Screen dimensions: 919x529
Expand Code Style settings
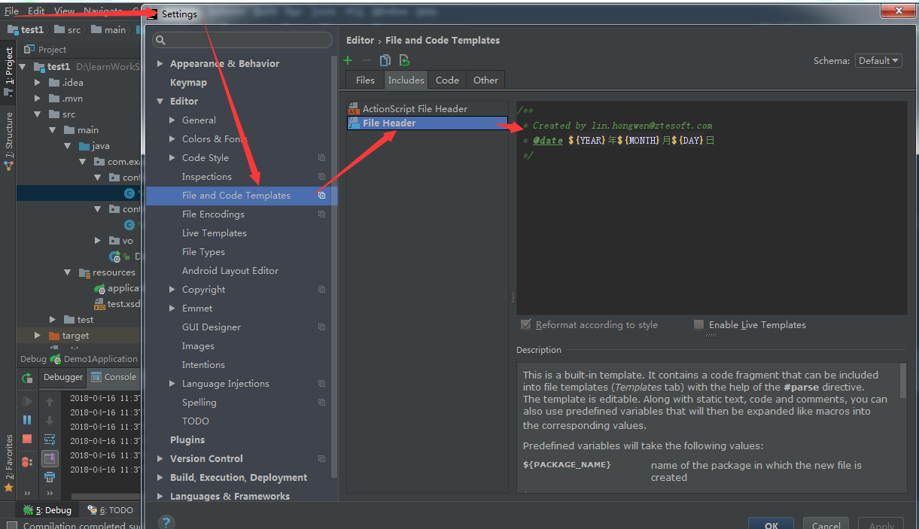coord(172,158)
